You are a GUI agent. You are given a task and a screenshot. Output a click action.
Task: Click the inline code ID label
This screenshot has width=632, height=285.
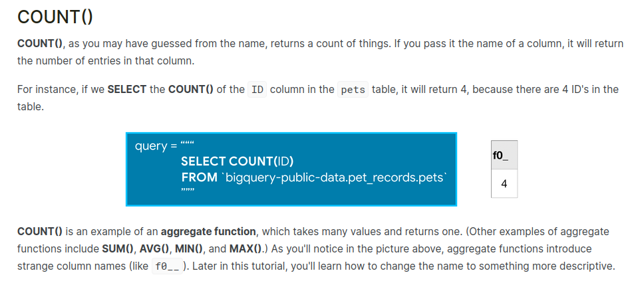click(x=257, y=89)
